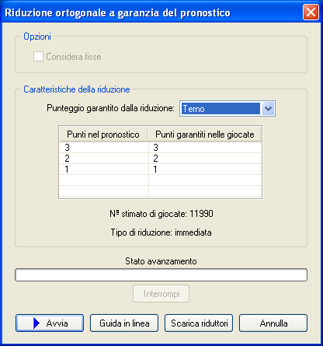Click the Punti nel pronostico column header

103,135
